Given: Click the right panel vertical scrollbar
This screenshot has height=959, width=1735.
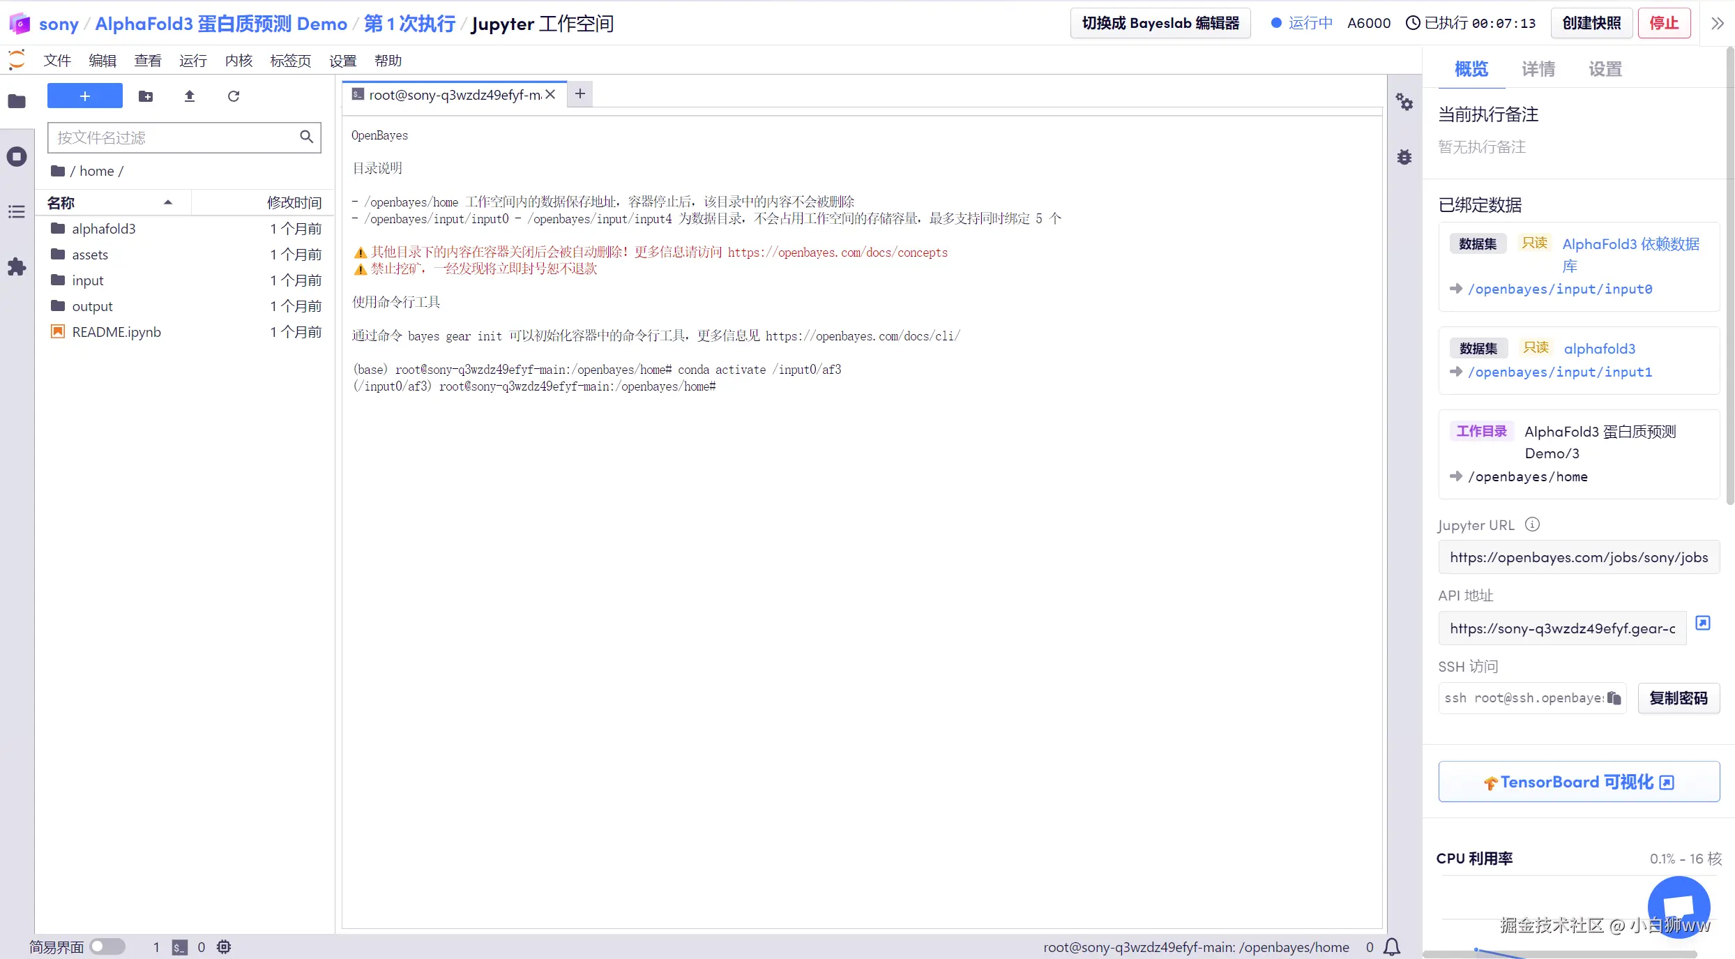Looking at the screenshot, I should point(1729,279).
